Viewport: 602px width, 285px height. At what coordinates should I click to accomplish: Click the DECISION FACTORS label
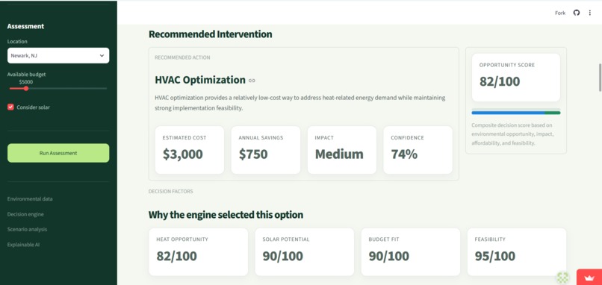click(171, 192)
